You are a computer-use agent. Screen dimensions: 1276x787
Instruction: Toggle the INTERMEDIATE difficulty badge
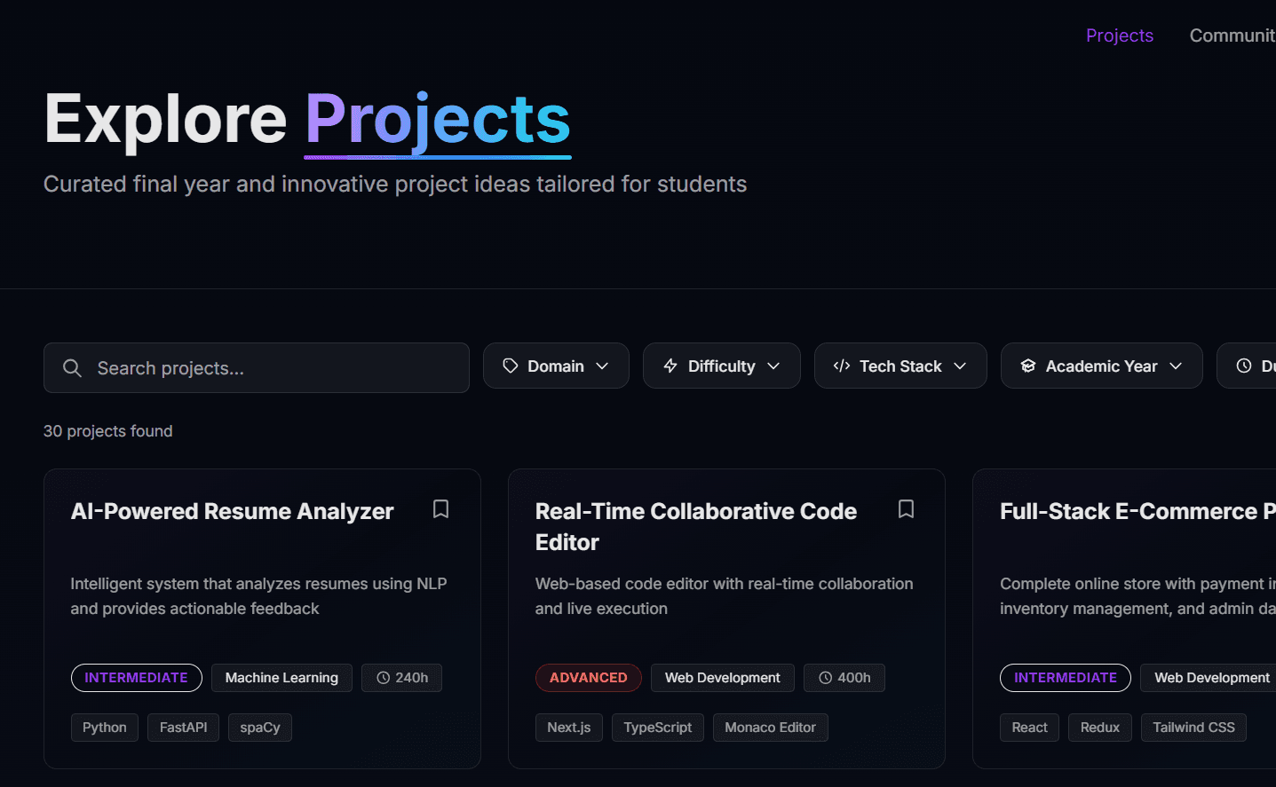[136, 677]
